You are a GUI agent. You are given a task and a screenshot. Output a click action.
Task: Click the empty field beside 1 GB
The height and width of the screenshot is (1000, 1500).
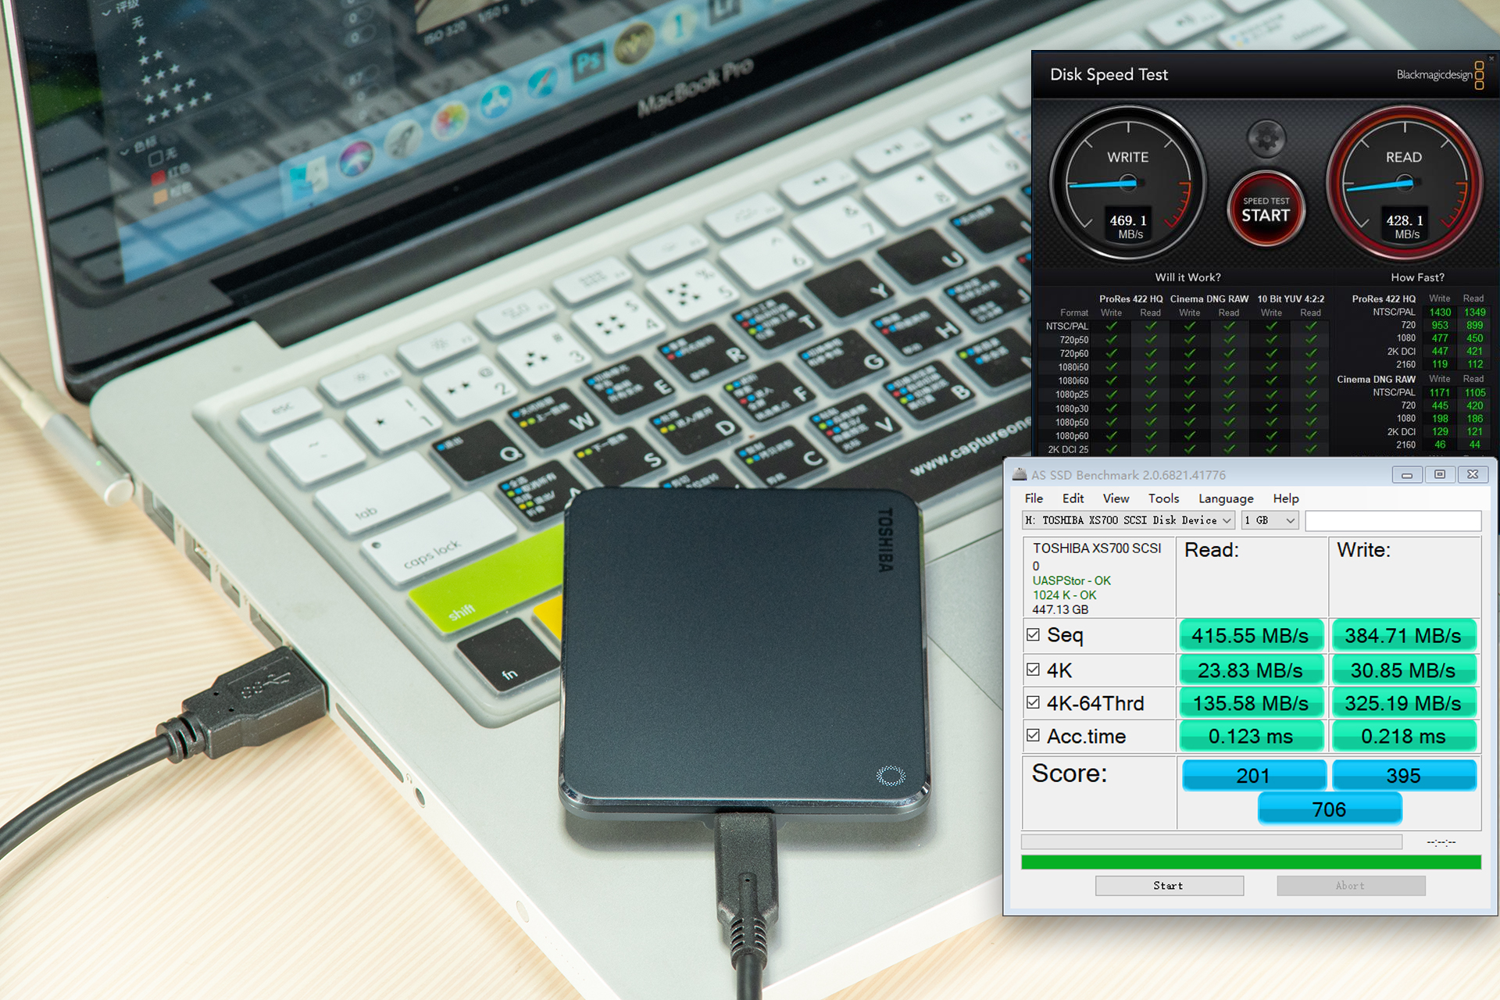click(1392, 520)
